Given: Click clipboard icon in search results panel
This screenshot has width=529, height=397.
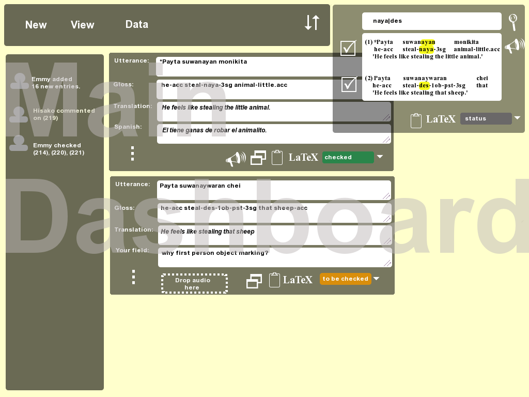Looking at the screenshot, I should click(x=416, y=120).
